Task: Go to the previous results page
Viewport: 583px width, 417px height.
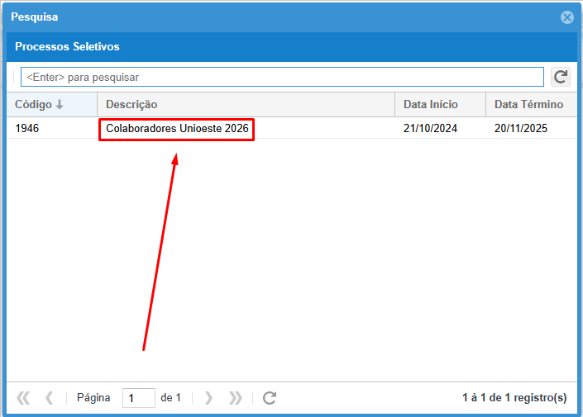Action: 49,398
